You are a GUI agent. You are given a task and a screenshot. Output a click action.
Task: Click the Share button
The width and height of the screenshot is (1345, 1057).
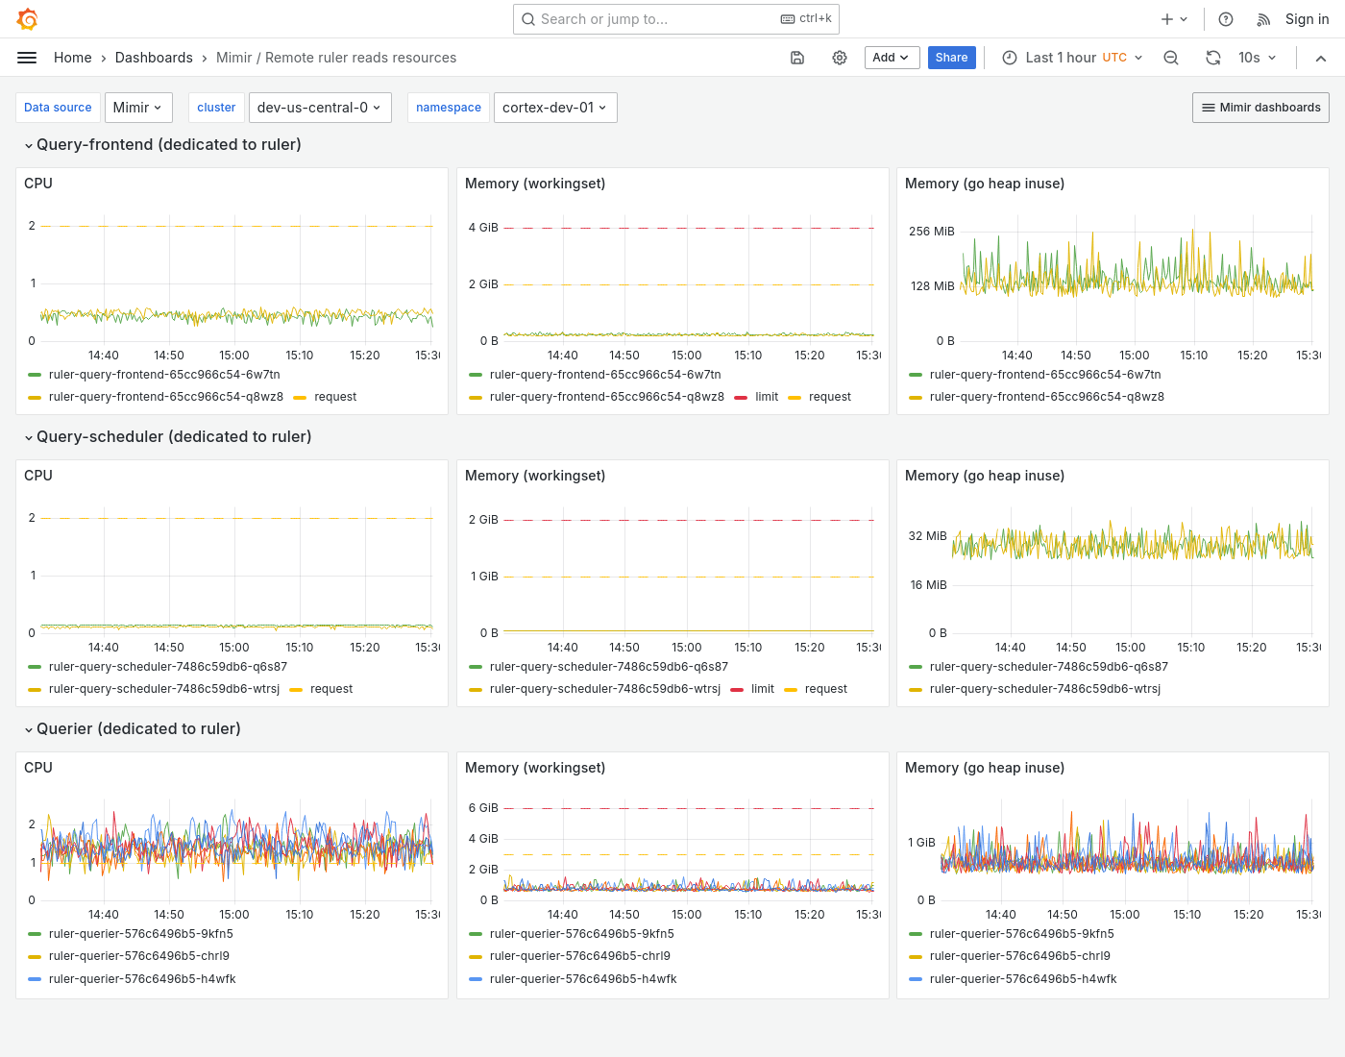[951, 58]
